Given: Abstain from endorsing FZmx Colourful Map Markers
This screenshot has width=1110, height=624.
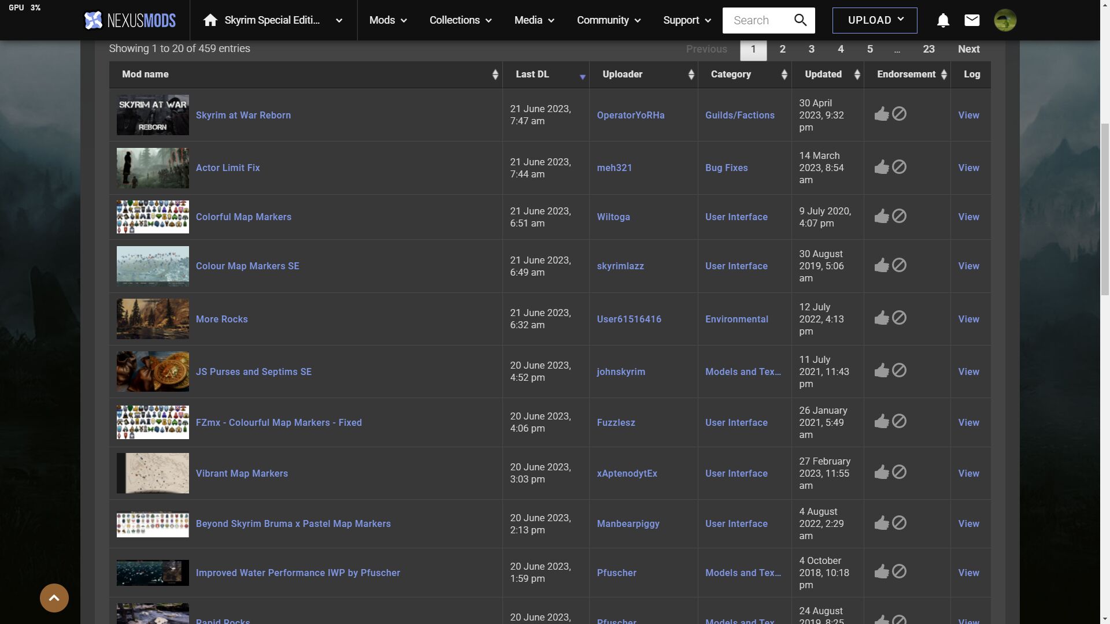Looking at the screenshot, I should click(899, 422).
